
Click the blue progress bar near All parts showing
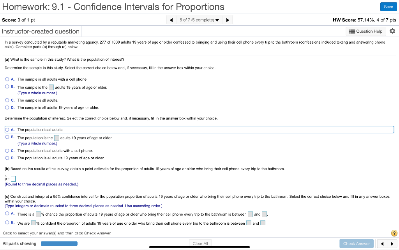[x=59, y=243]
